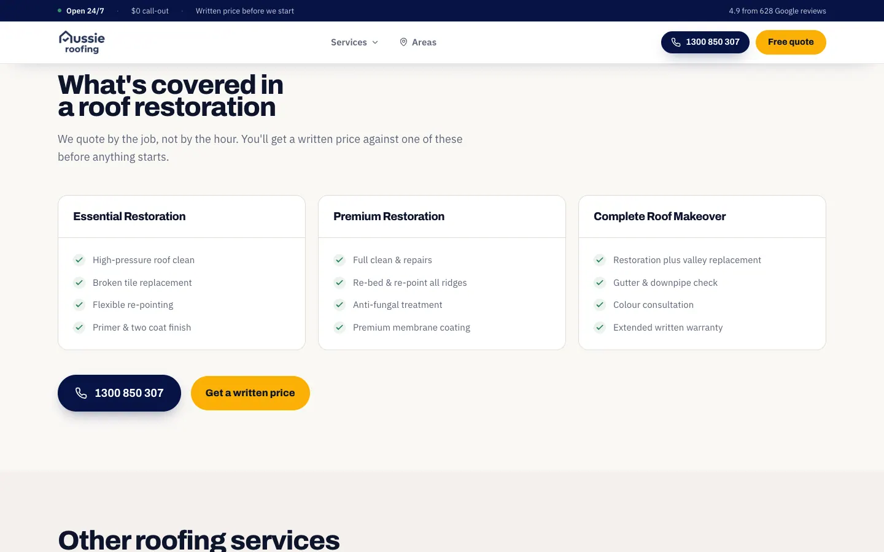Click the Open 24/7 label
884x552 pixels.
pyautogui.click(x=85, y=11)
